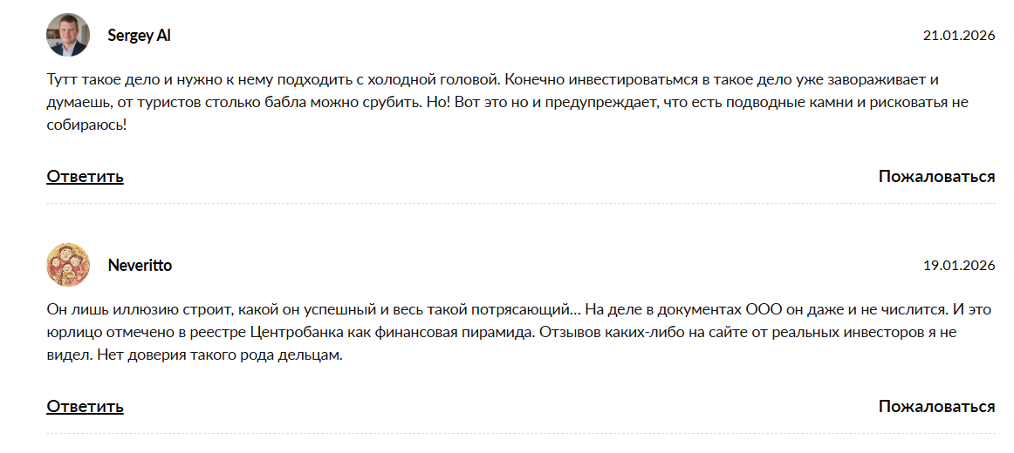Click the date 19.01.2026 on Neveritto's comment
This screenshot has height=453, width=1014.
(x=959, y=266)
